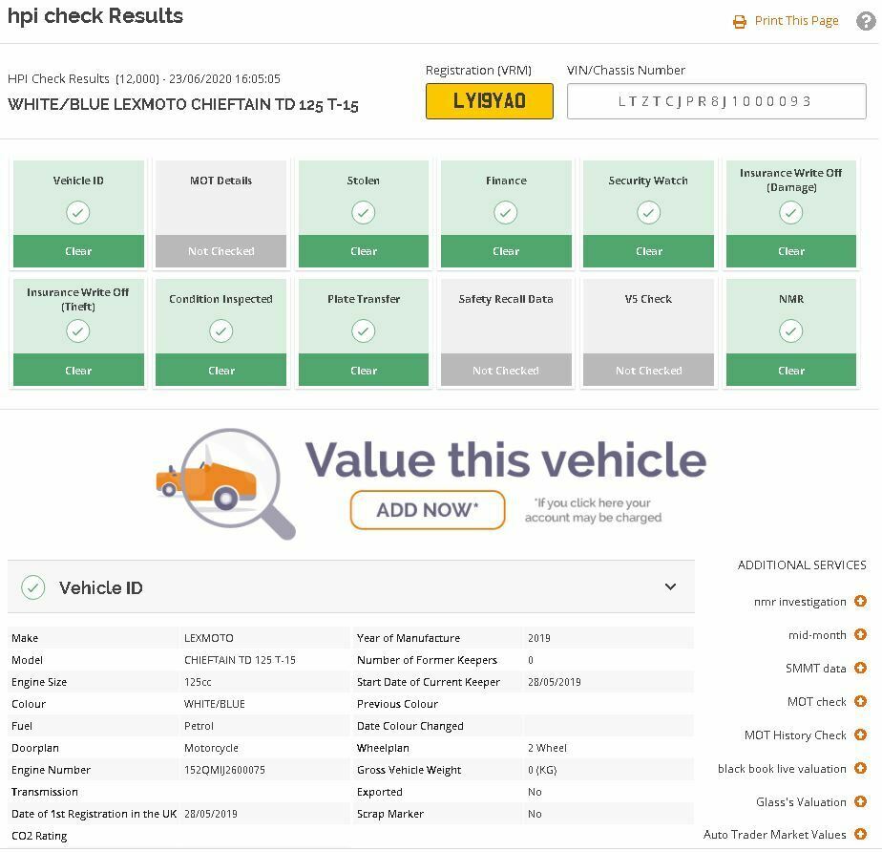
Task: Click the car magnifier illustration
Action: coord(225,483)
